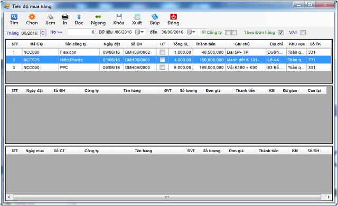
Task: Sort top table by Ngày đặt header
Action: click(x=111, y=44)
